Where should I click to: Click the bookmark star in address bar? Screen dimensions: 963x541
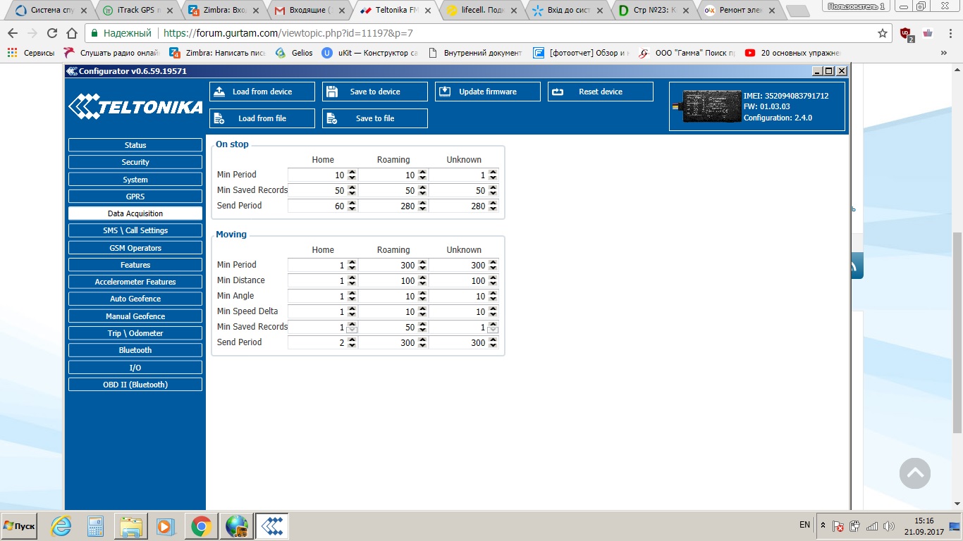(882, 33)
